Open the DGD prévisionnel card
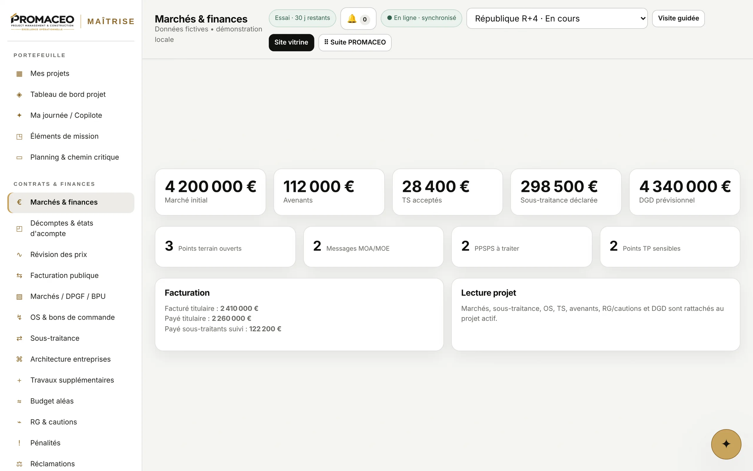 (684, 192)
